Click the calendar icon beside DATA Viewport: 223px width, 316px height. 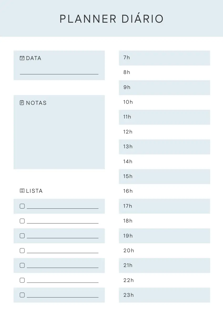point(22,58)
